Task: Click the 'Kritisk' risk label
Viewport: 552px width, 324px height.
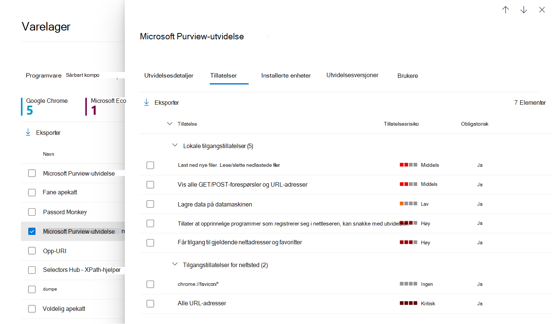Action: (428, 303)
